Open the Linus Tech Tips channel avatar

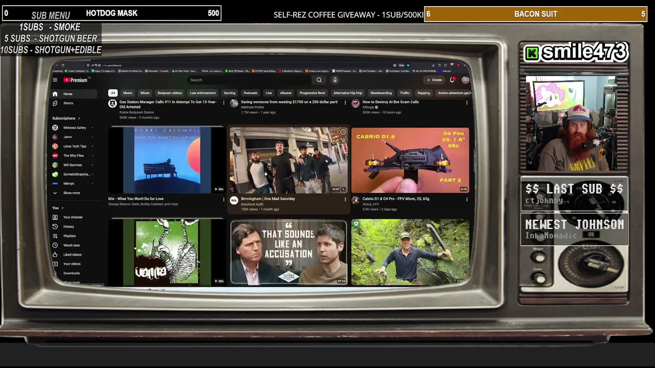click(x=55, y=146)
